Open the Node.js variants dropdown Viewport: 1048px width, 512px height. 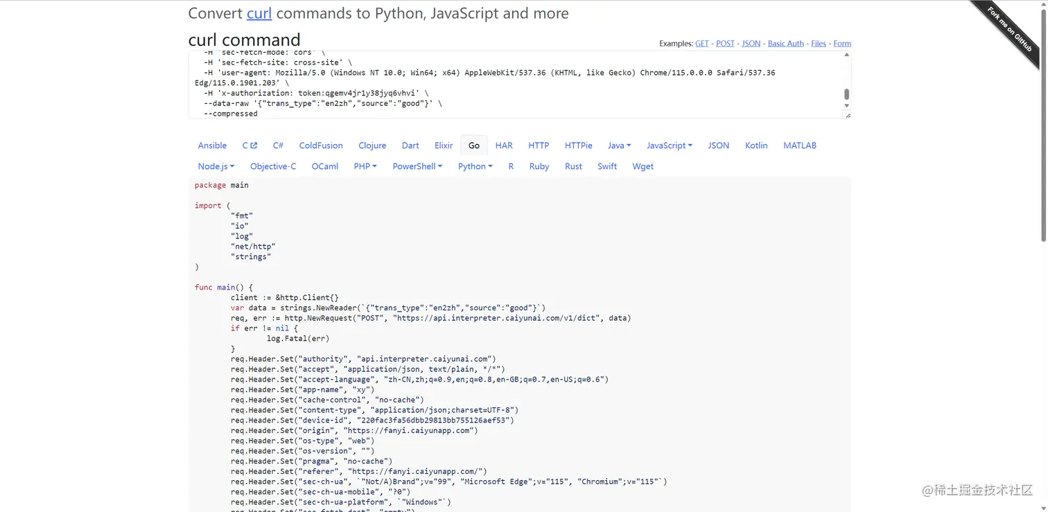coord(216,166)
